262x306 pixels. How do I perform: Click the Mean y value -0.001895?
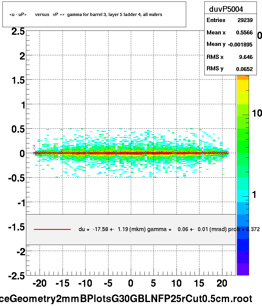(x=240, y=45)
